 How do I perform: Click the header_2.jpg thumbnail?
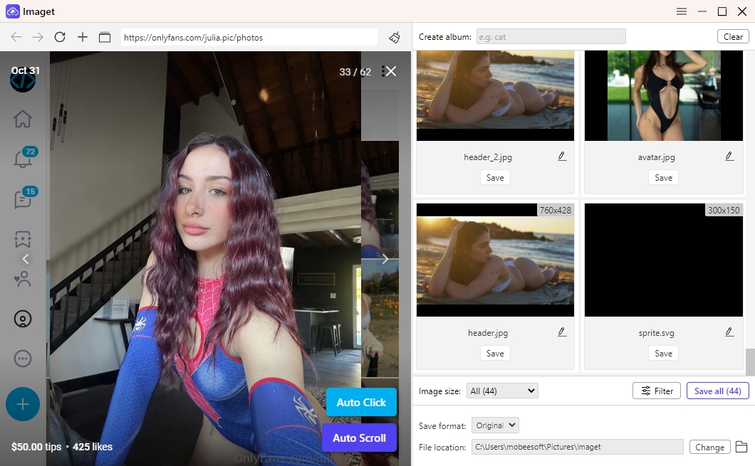point(494,95)
